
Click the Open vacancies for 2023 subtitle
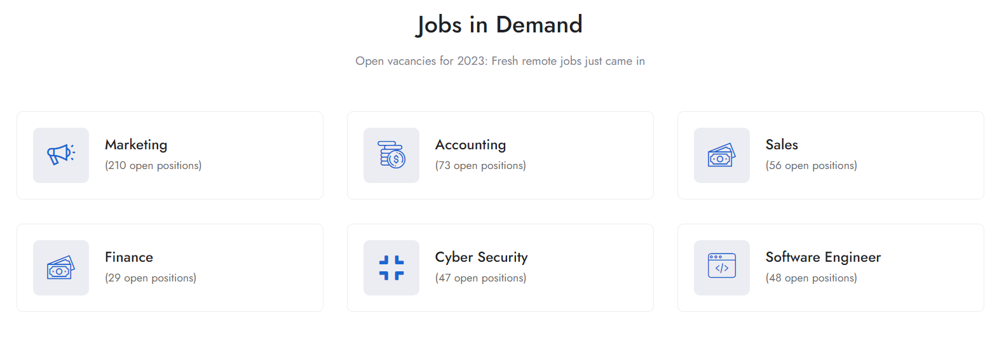(500, 61)
